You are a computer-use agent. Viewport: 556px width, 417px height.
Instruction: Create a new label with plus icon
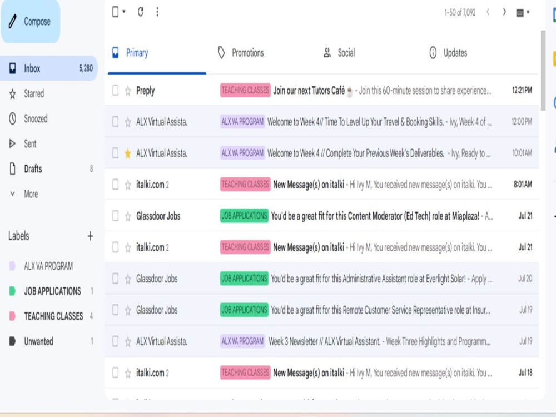pyautogui.click(x=90, y=236)
